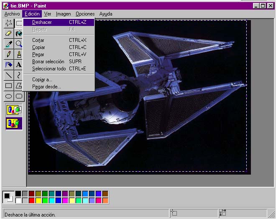276x219 pixels.
Task: Pick the bright red color swatch
Action: pyautogui.click(x=31, y=201)
